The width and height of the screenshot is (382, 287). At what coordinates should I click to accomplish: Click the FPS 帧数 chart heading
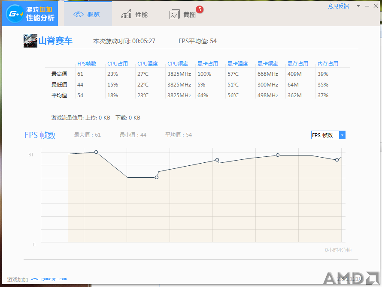[40, 135]
